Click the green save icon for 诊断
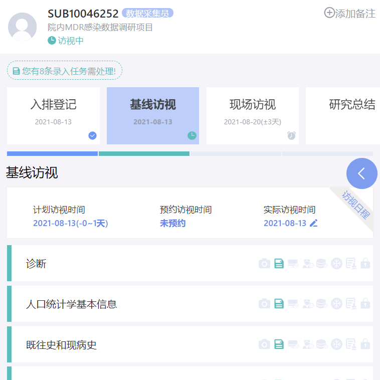The width and height of the screenshot is (380, 380). [279, 263]
